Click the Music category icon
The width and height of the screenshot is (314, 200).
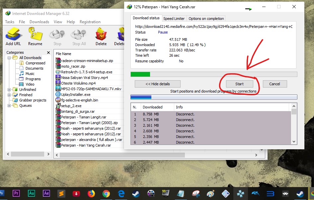click(x=22, y=74)
